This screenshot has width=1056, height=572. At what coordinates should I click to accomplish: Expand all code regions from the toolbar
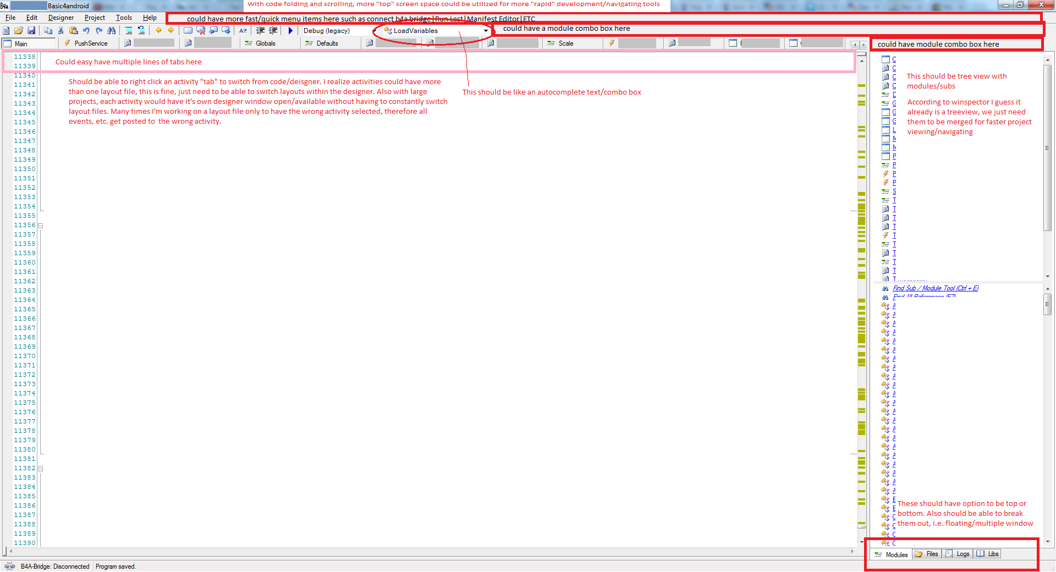coord(273,31)
